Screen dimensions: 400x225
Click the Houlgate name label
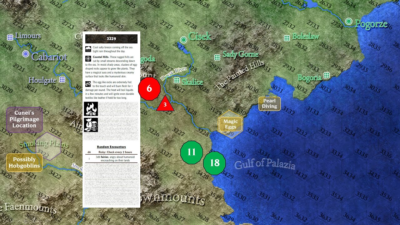click(x=42, y=80)
